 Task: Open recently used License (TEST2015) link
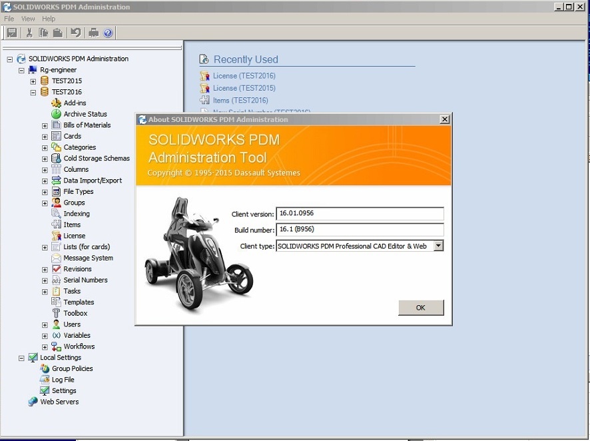click(x=244, y=88)
